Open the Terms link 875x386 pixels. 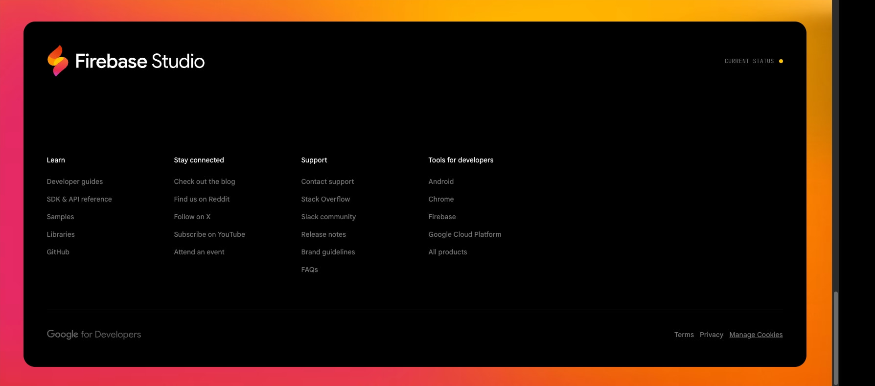[684, 335]
